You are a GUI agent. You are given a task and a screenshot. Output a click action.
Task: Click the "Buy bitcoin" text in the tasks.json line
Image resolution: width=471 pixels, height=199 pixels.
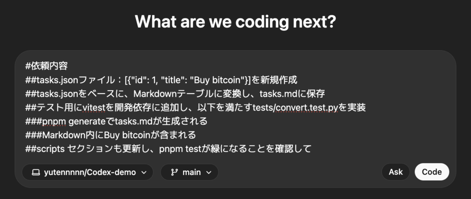(219, 80)
